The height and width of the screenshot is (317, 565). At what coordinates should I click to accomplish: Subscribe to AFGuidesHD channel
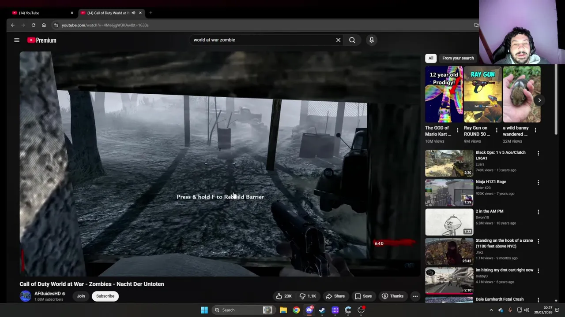(105, 296)
